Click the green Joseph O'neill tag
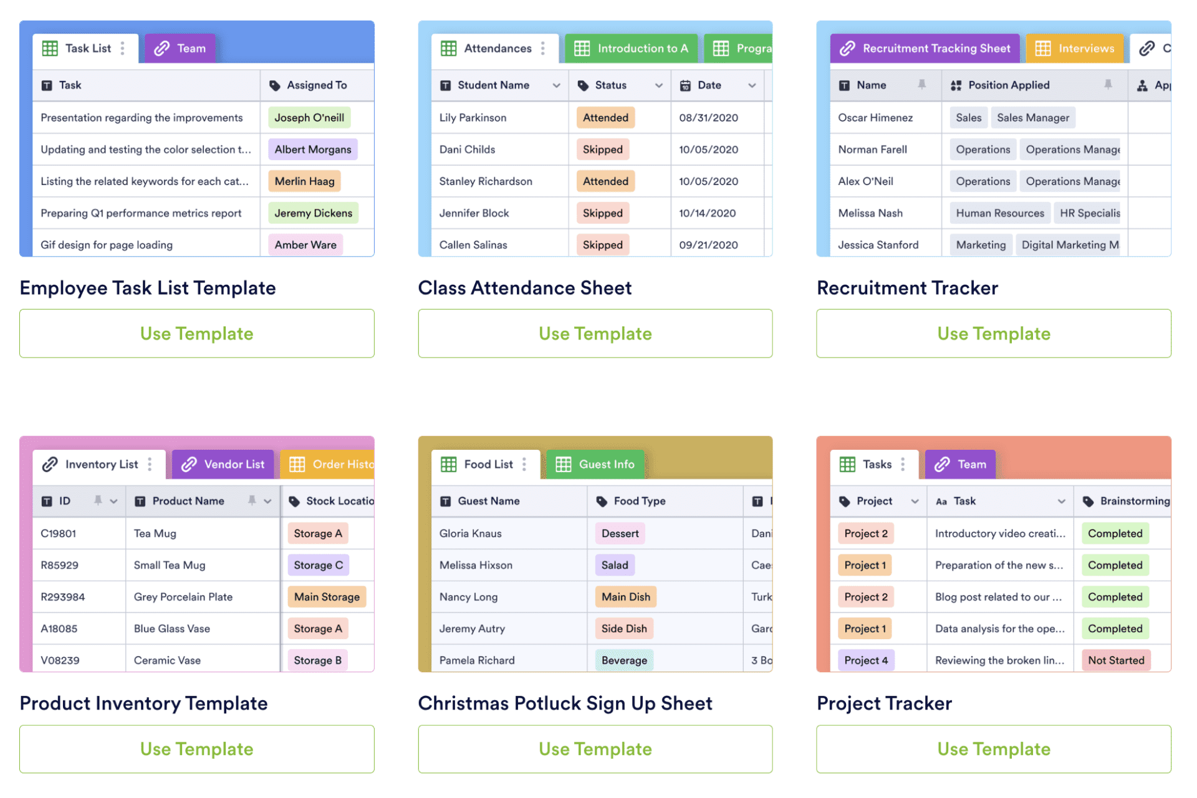 coord(309,118)
